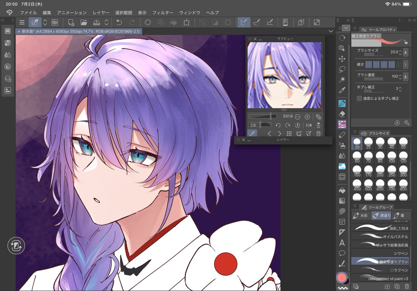
Task: Clear the layer with the clear icon
Action: point(148,23)
